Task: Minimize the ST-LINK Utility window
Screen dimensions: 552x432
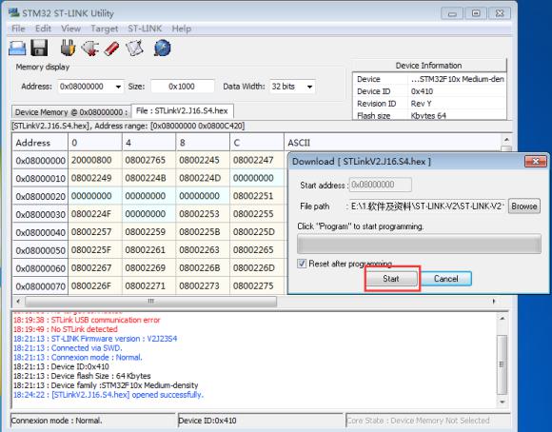Action: [x=452, y=13]
